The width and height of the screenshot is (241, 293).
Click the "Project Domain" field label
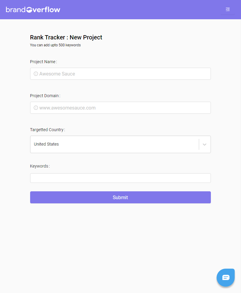[44, 96]
